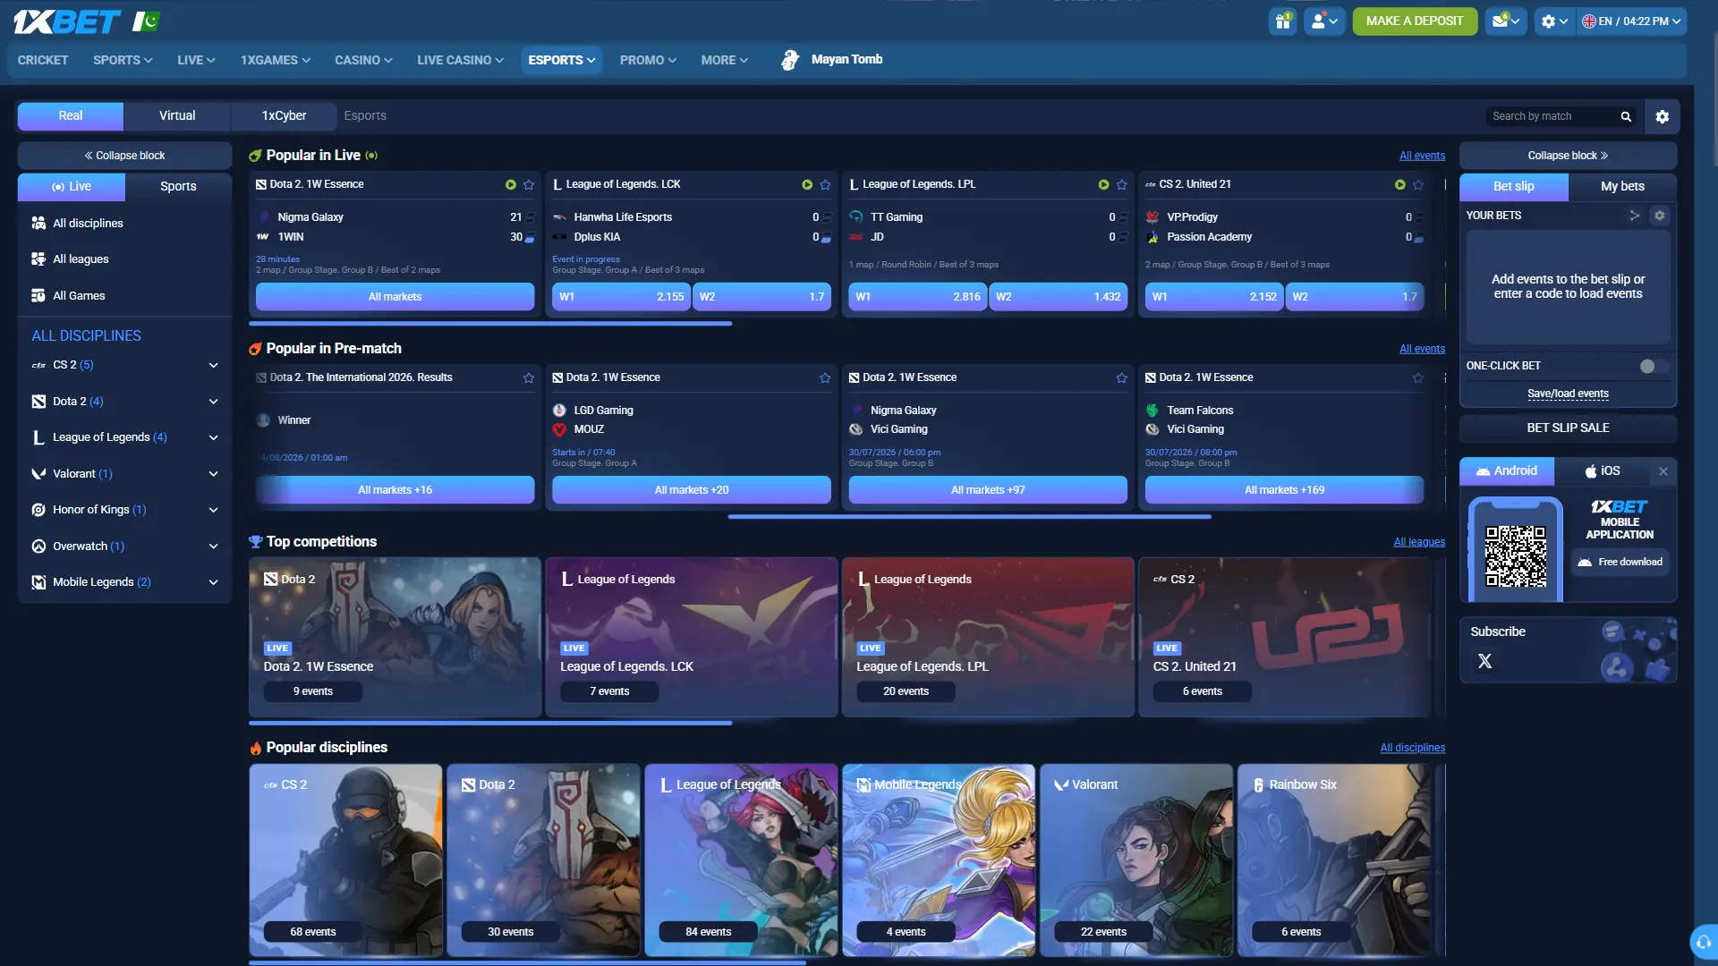Click the BET SLIP SALE button

[x=1568, y=428]
